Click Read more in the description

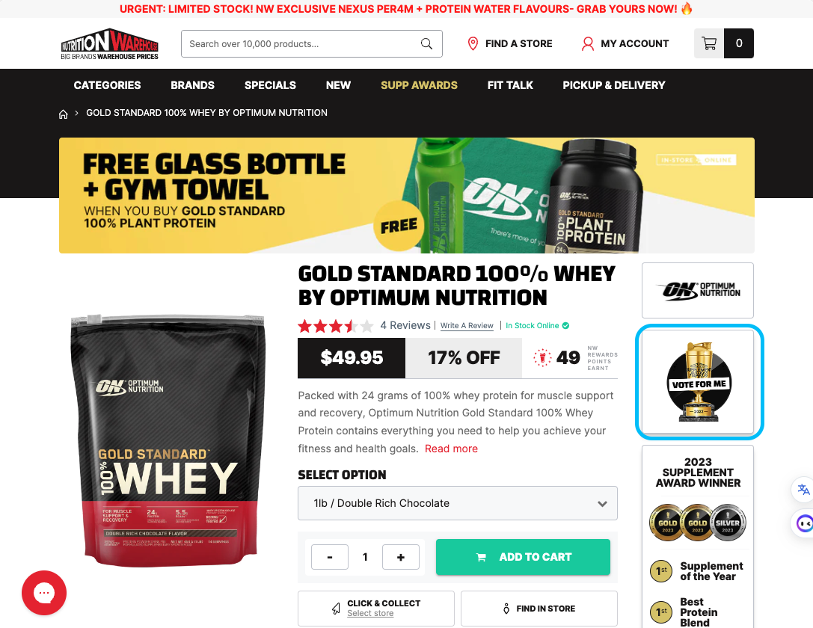451,449
